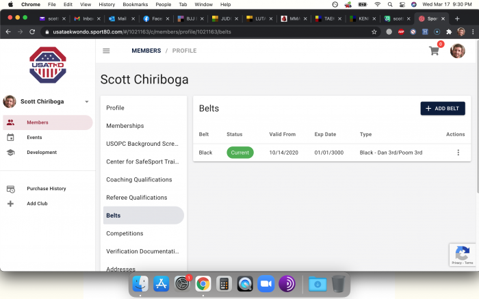Image resolution: width=479 pixels, height=299 pixels.
Task: Click Development in the left sidebar
Action: point(48,153)
